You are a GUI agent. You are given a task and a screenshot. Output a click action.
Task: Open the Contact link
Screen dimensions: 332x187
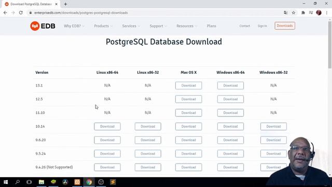(244, 26)
